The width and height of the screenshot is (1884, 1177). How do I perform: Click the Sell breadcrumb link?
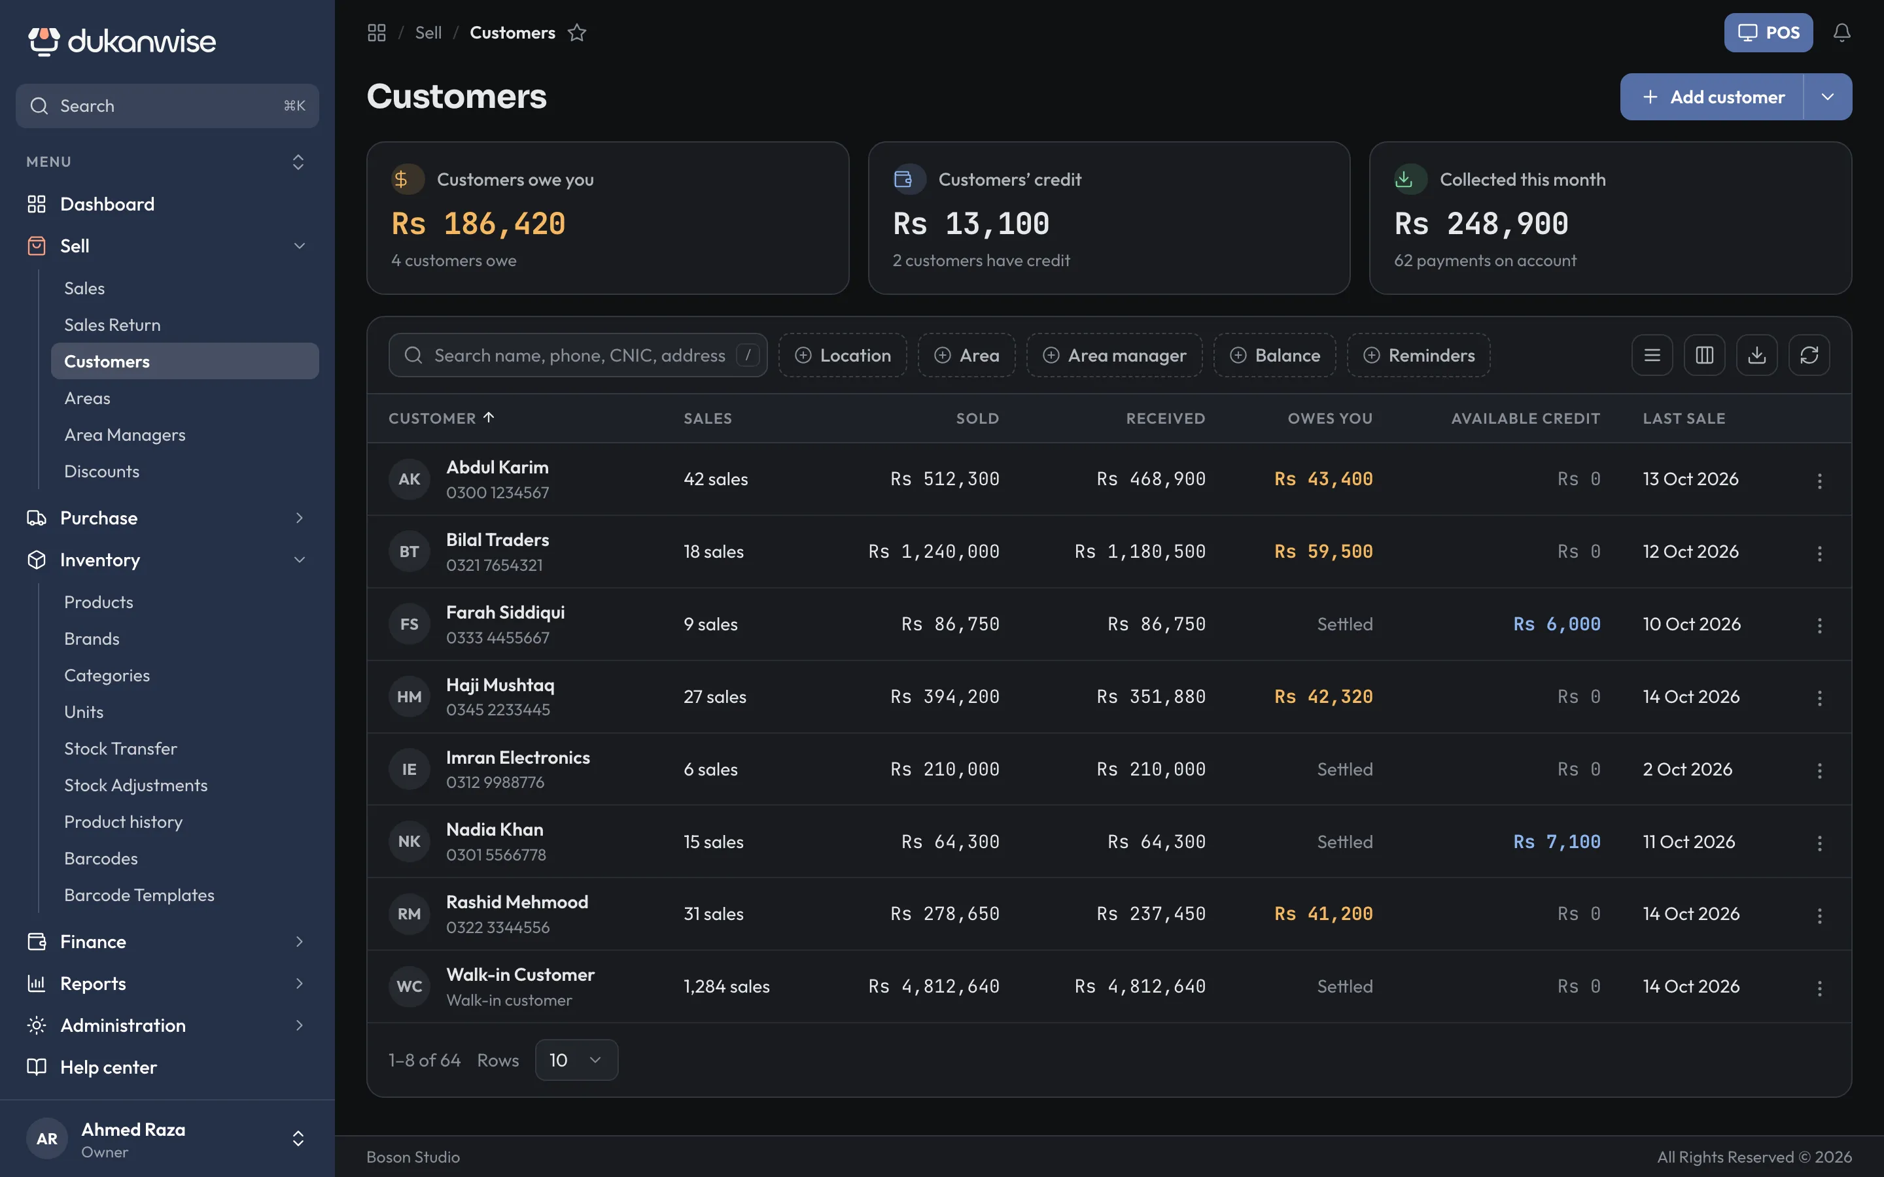coord(428,33)
